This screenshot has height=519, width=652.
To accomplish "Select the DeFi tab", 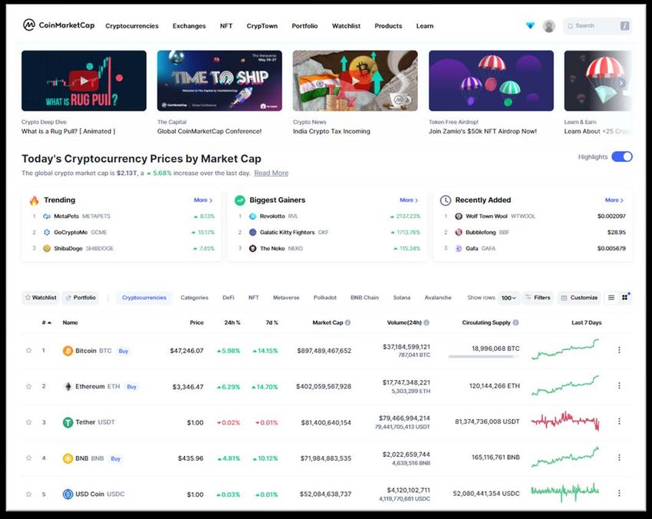I will point(229,298).
